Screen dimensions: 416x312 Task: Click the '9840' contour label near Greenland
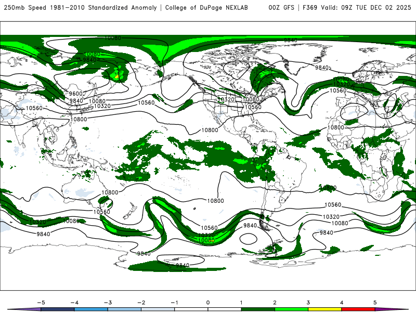click(322, 68)
